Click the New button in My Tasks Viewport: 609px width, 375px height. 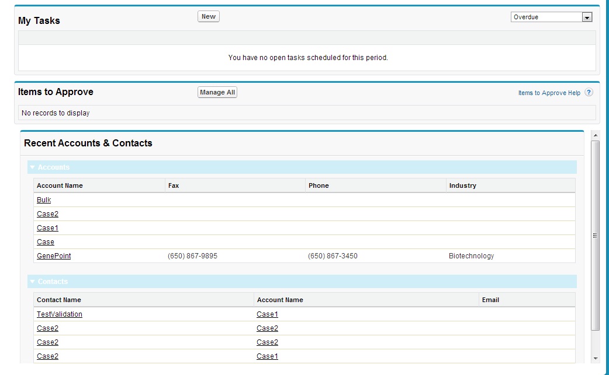[x=209, y=17]
